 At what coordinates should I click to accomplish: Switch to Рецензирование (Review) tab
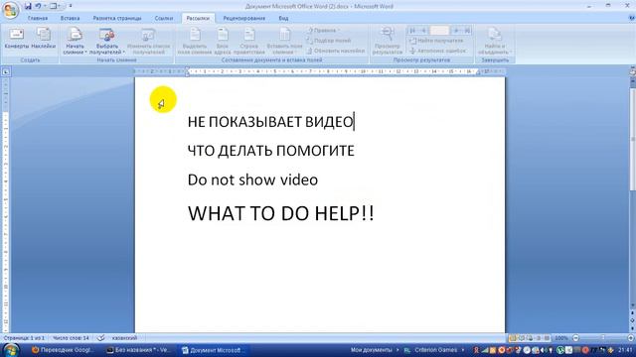point(243,18)
